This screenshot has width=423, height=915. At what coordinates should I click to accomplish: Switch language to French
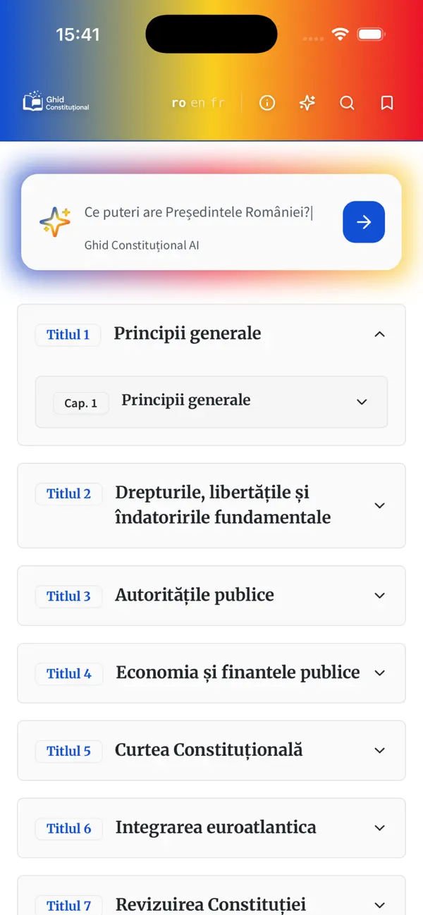tap(216, 102)
